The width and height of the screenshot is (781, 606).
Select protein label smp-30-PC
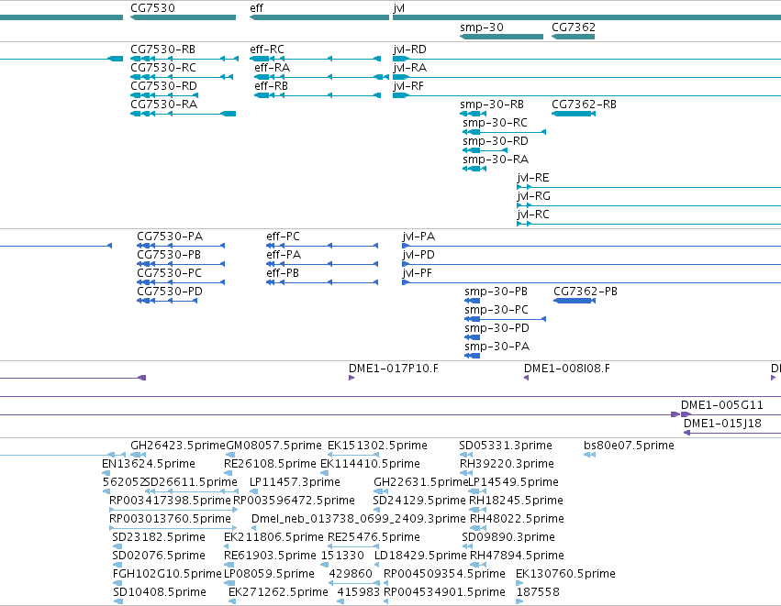[x=496, y=310]
